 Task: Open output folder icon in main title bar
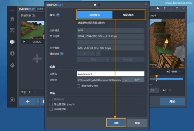(158, 8)
